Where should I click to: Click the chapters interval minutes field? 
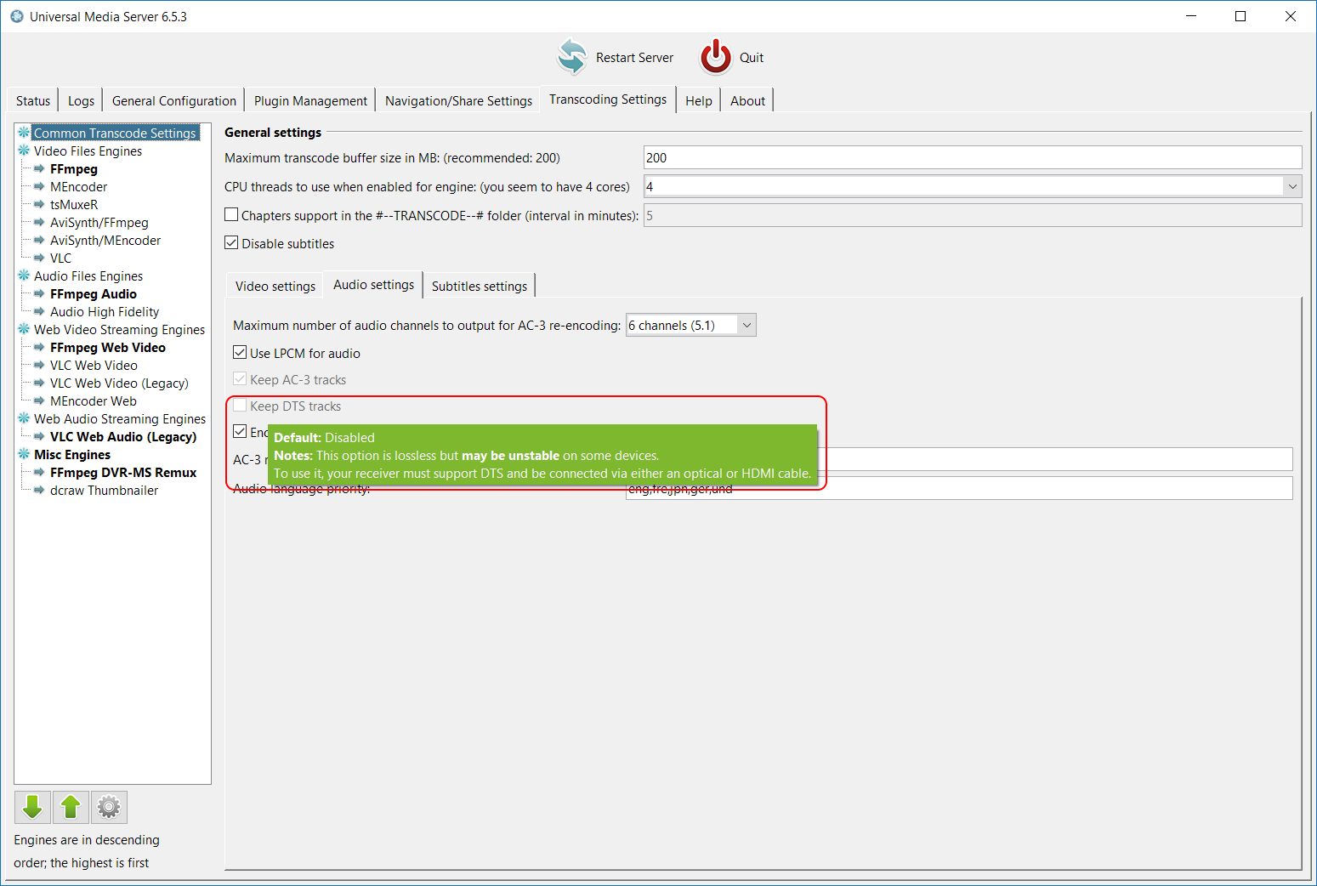tap(973, 215)
